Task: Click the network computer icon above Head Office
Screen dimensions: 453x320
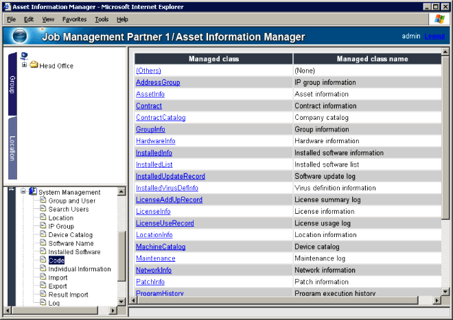Action: (24, 56)
